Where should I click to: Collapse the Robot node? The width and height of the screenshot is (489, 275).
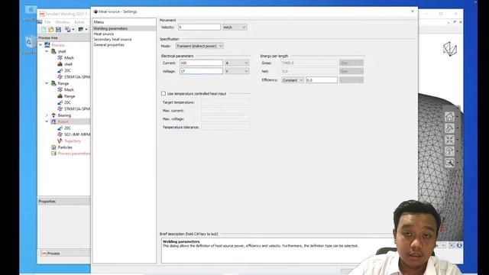47,121
